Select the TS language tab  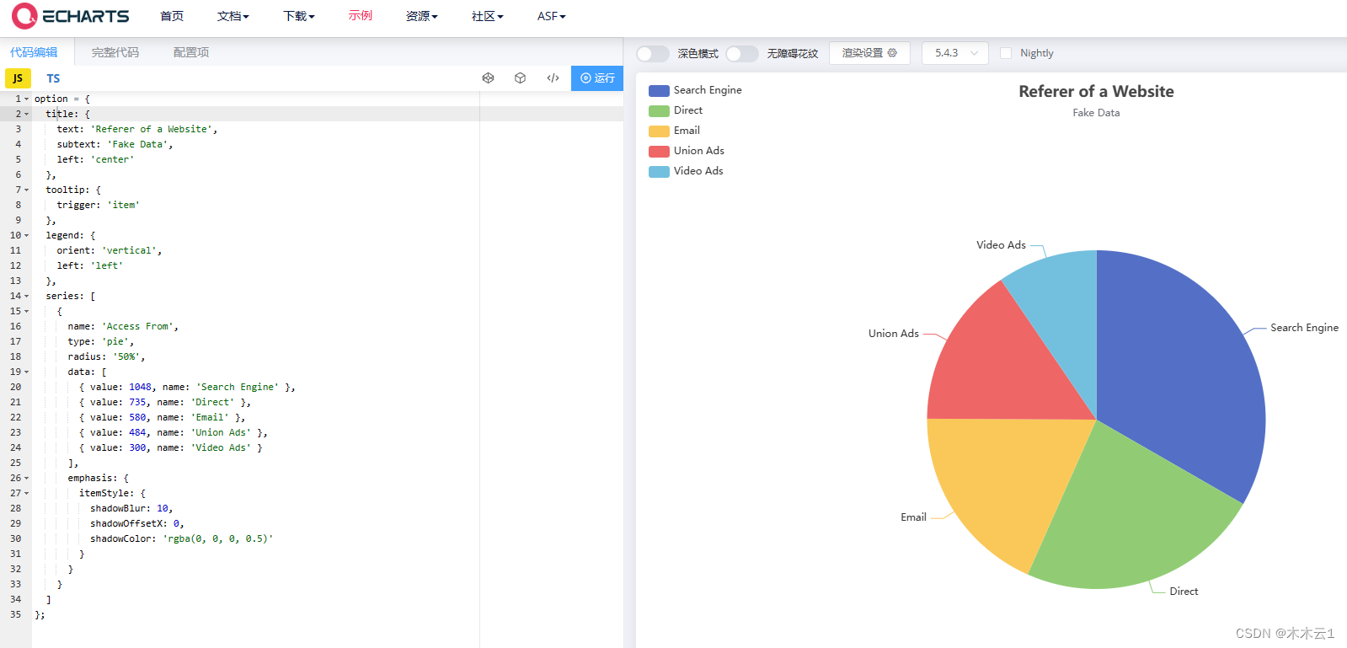click(x=53, y=78)
